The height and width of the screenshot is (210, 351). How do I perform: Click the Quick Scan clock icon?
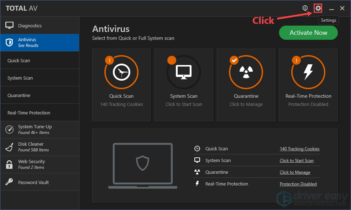point(121,72)
